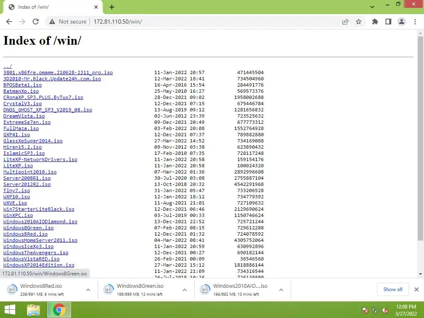Viewport: 424px width, 318px height.
Task: Click the WindowsTheAvengers.iso link
Action: coord(36,253)
